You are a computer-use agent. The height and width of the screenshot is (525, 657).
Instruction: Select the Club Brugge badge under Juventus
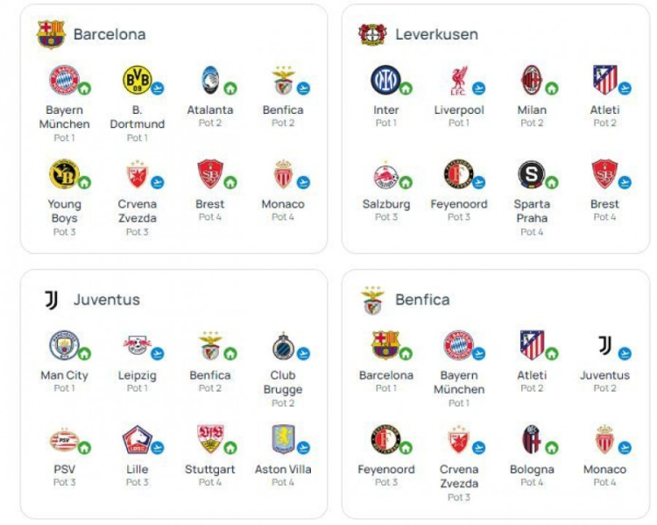(x=283, y=344)
